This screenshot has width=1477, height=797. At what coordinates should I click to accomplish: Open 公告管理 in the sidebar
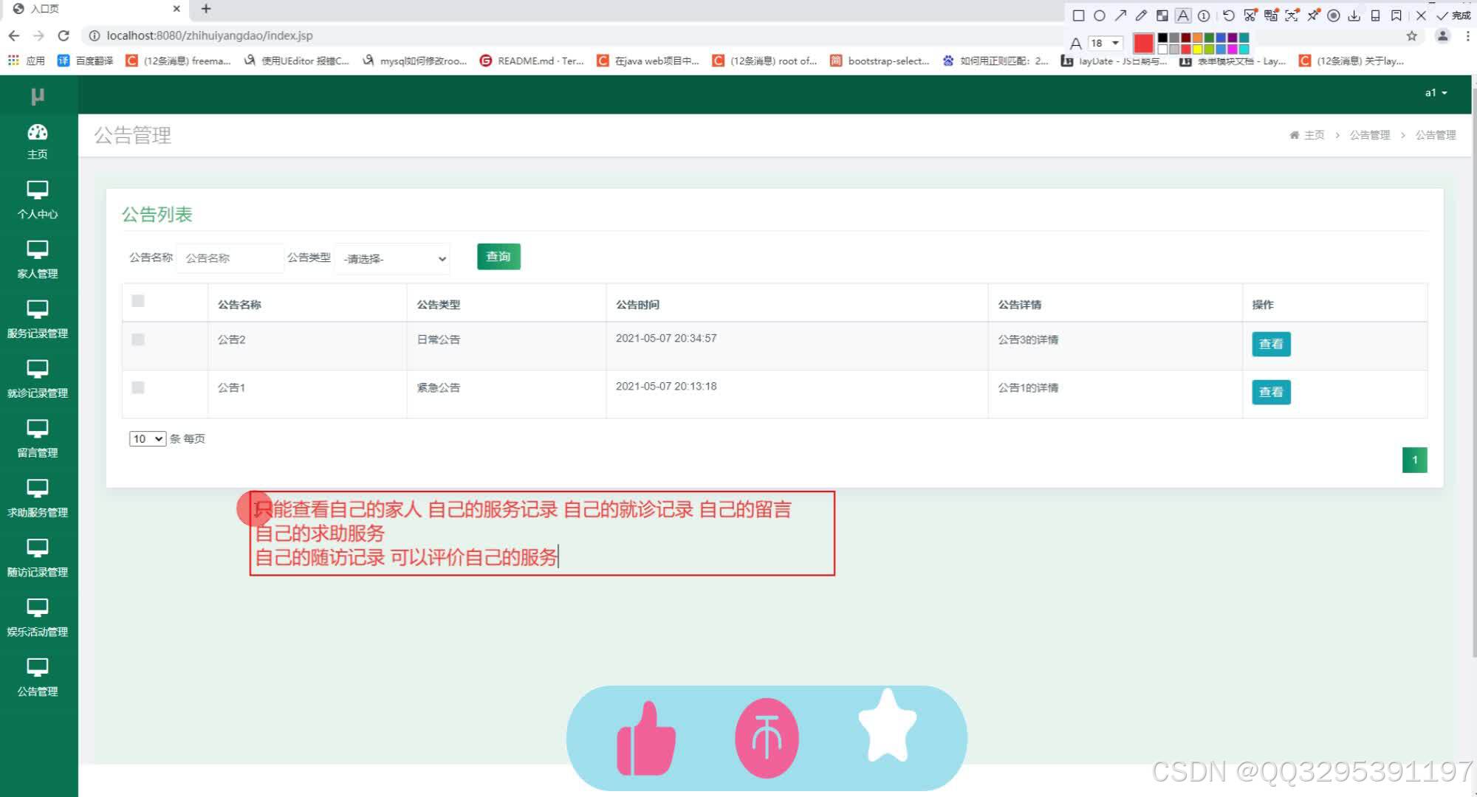coord(38,678)
